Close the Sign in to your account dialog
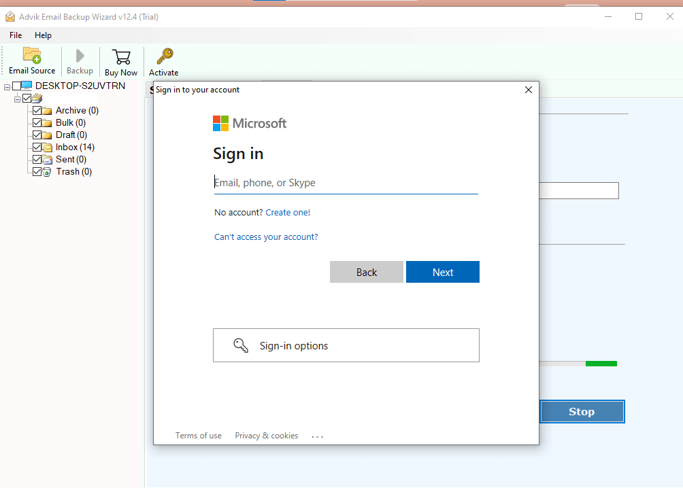The width and height of the screenshot is (683, 488). tap(529, 90)
